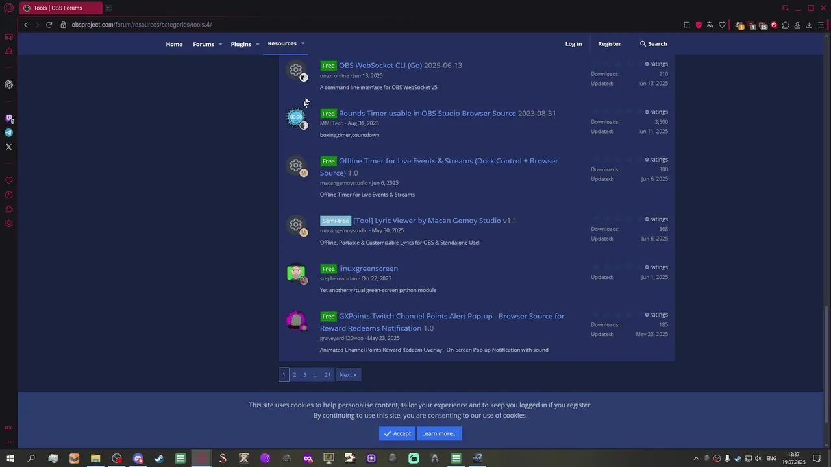Open ChatGPT icon in the sidebar
The width and height of the screenshot is (831, 467).
pos(8,84)
